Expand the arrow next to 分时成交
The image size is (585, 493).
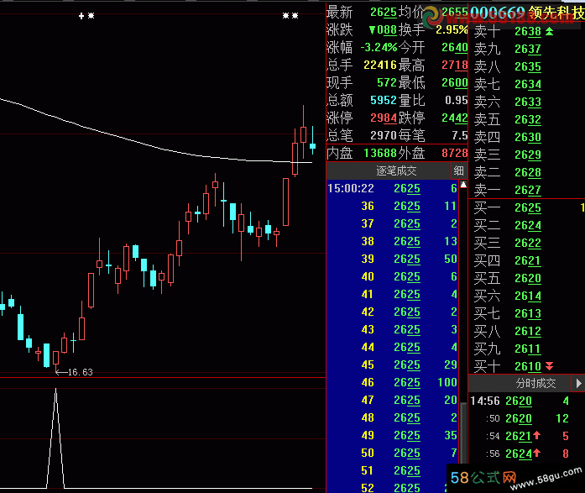pyautogui.click(x=578, y=383)
